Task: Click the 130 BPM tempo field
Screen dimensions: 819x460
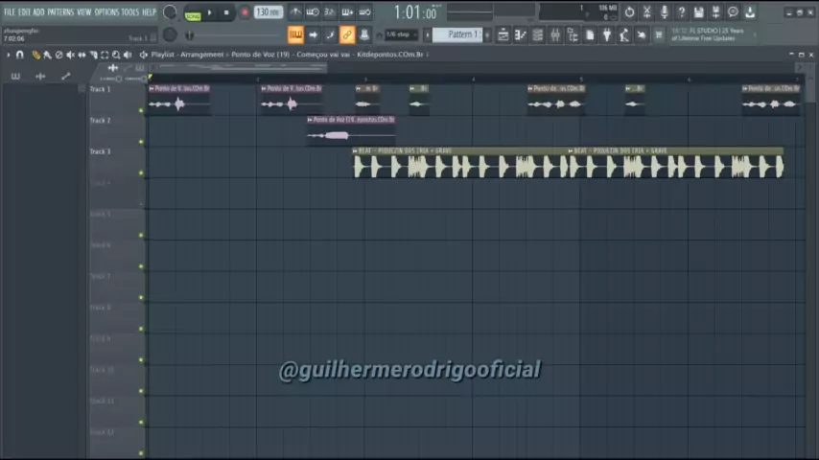Action: tap(269, 12)
